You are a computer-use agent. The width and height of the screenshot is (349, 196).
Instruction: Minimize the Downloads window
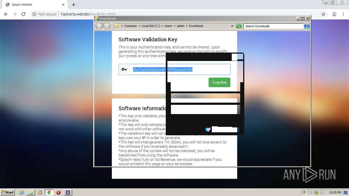click(298, 19)
